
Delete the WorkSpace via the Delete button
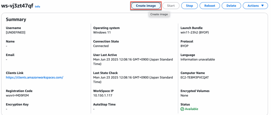click(x=231, y=6)
